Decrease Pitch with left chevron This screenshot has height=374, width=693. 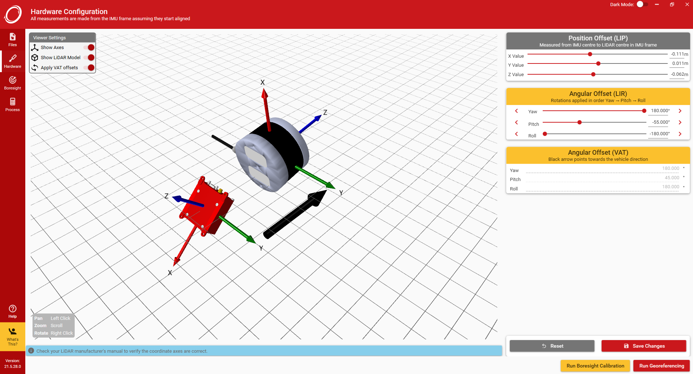coord(516,122)
